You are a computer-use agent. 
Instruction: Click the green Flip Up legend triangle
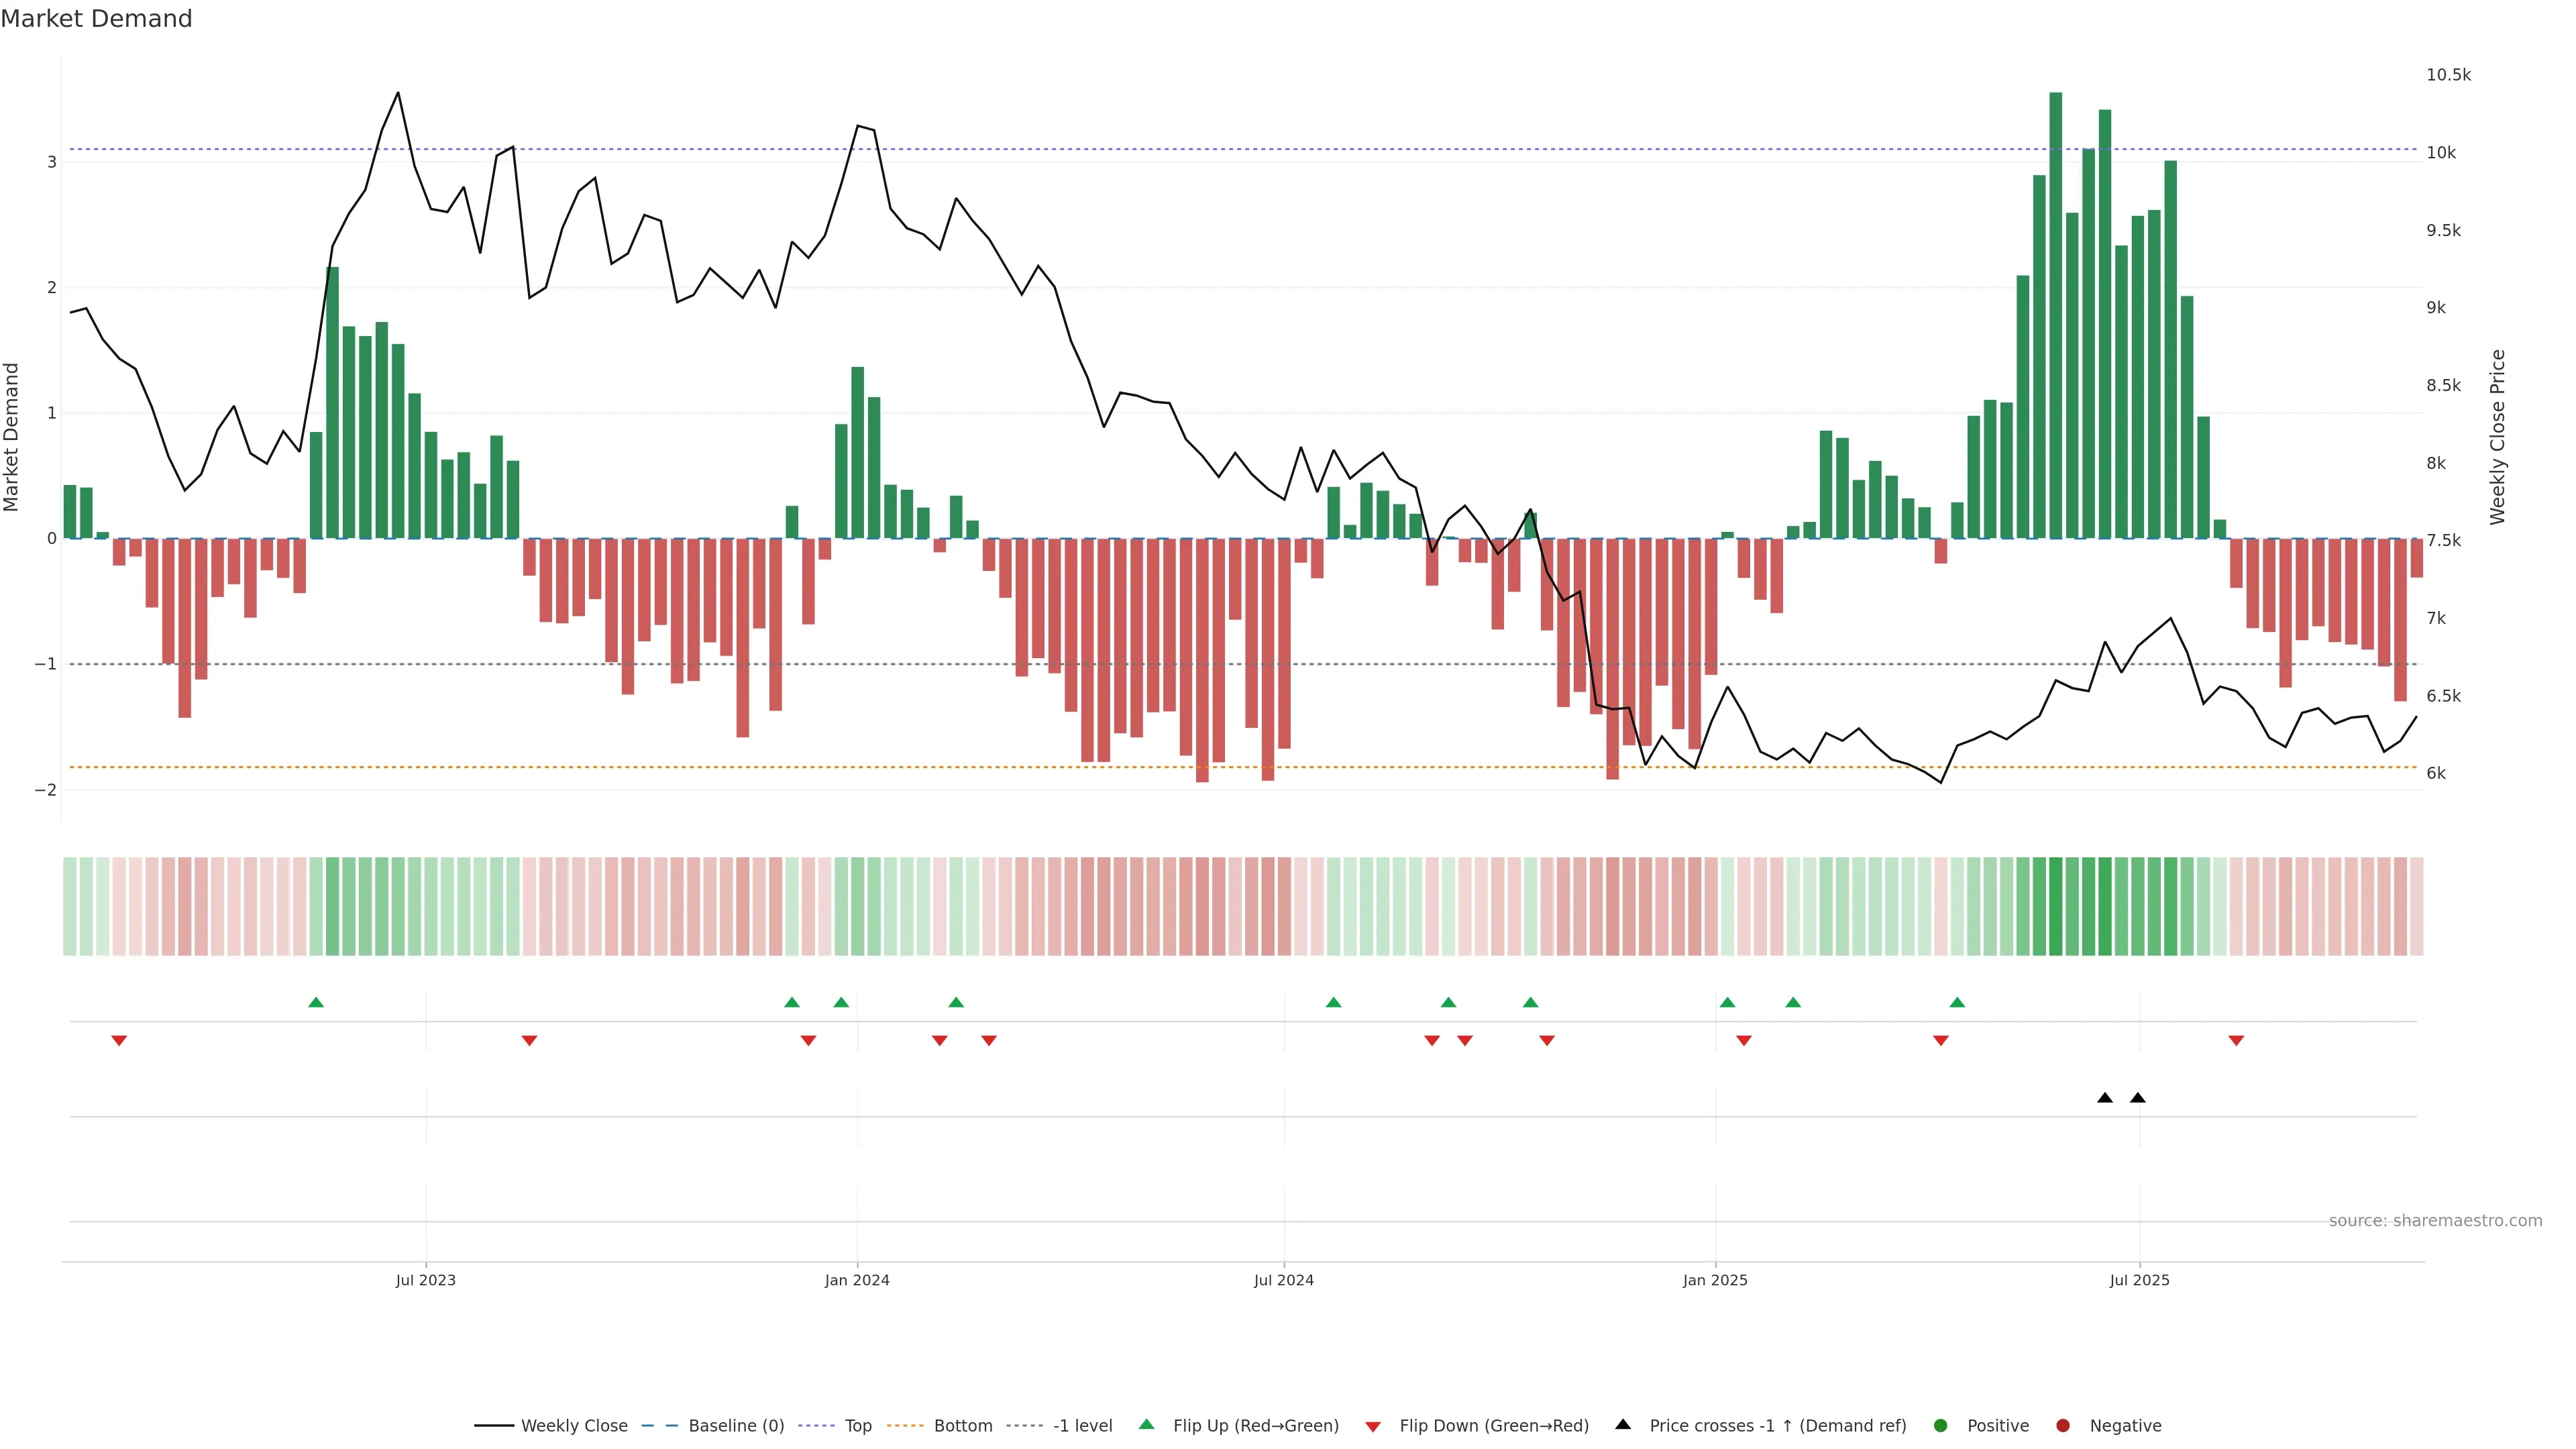[1146, 1424]
